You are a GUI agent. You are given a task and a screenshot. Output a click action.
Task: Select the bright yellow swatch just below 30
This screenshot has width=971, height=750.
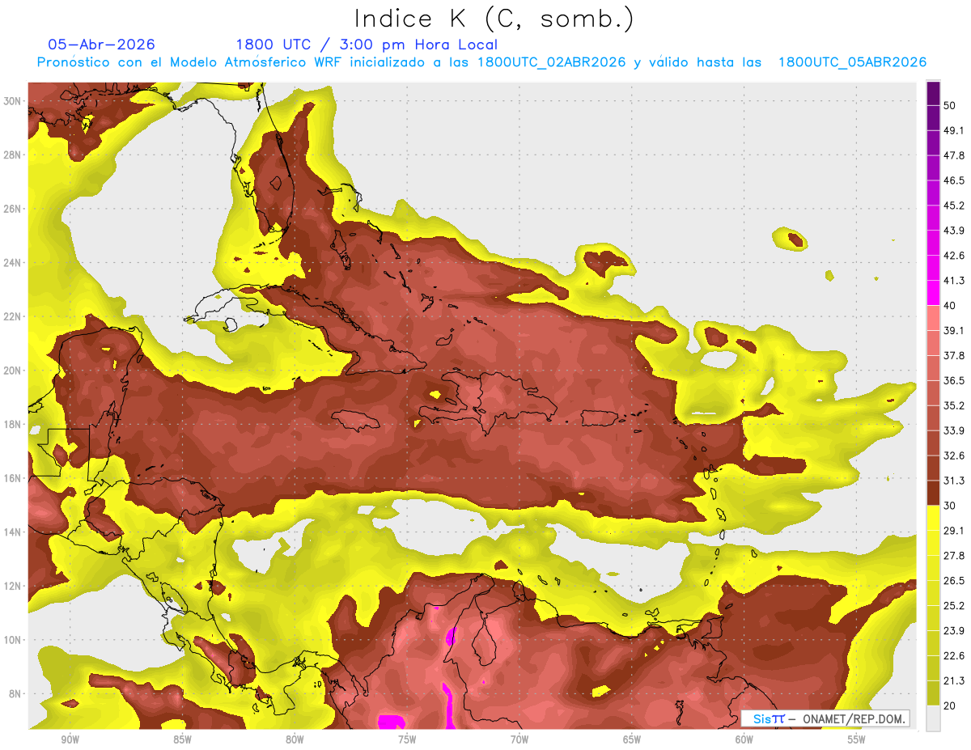(933, 518)
